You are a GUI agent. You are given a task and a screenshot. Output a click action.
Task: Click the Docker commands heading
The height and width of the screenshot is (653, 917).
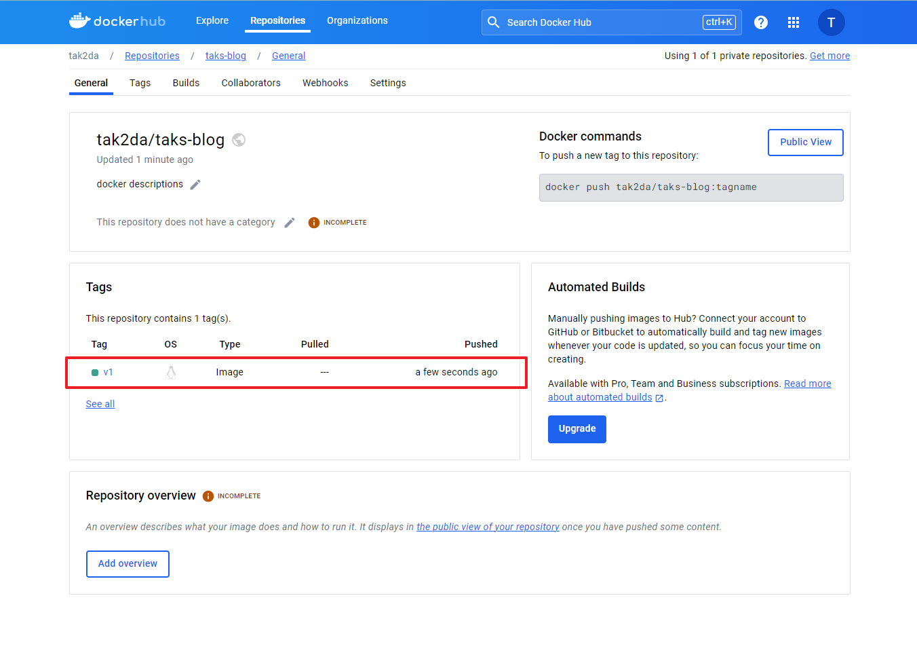tap(590, 136)
